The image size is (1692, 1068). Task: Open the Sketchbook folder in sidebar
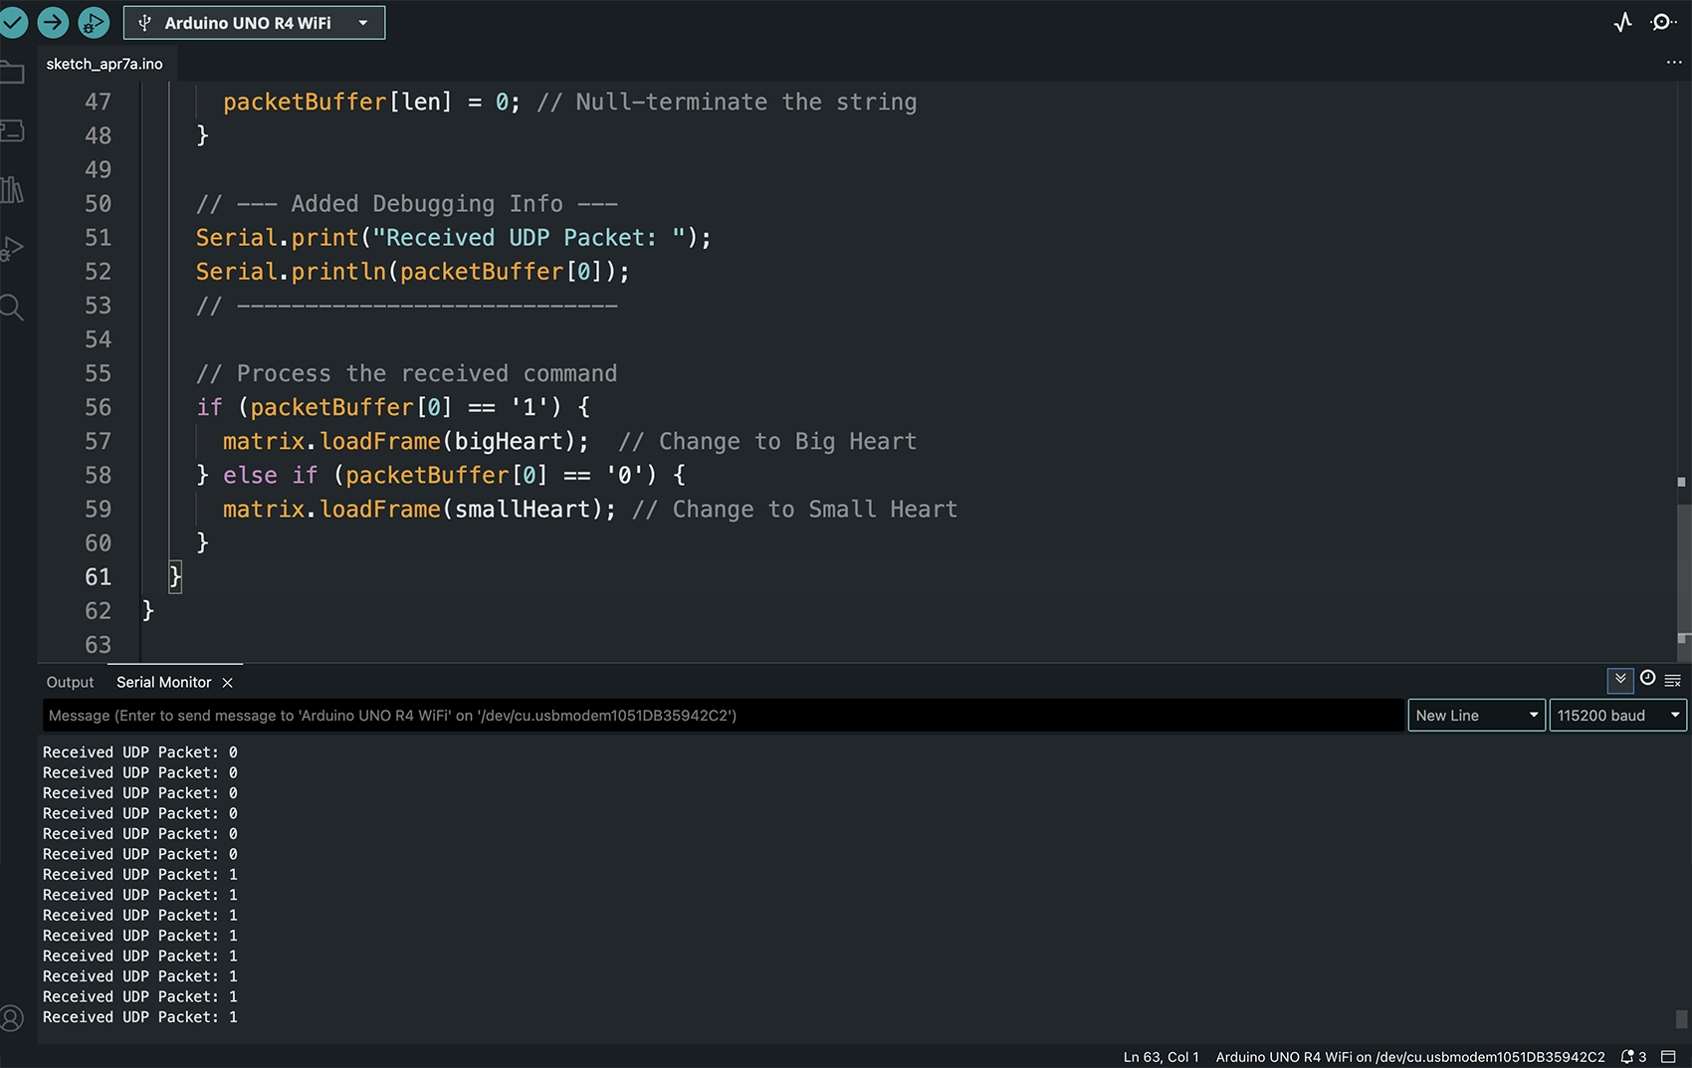click(x=13, y=73)
